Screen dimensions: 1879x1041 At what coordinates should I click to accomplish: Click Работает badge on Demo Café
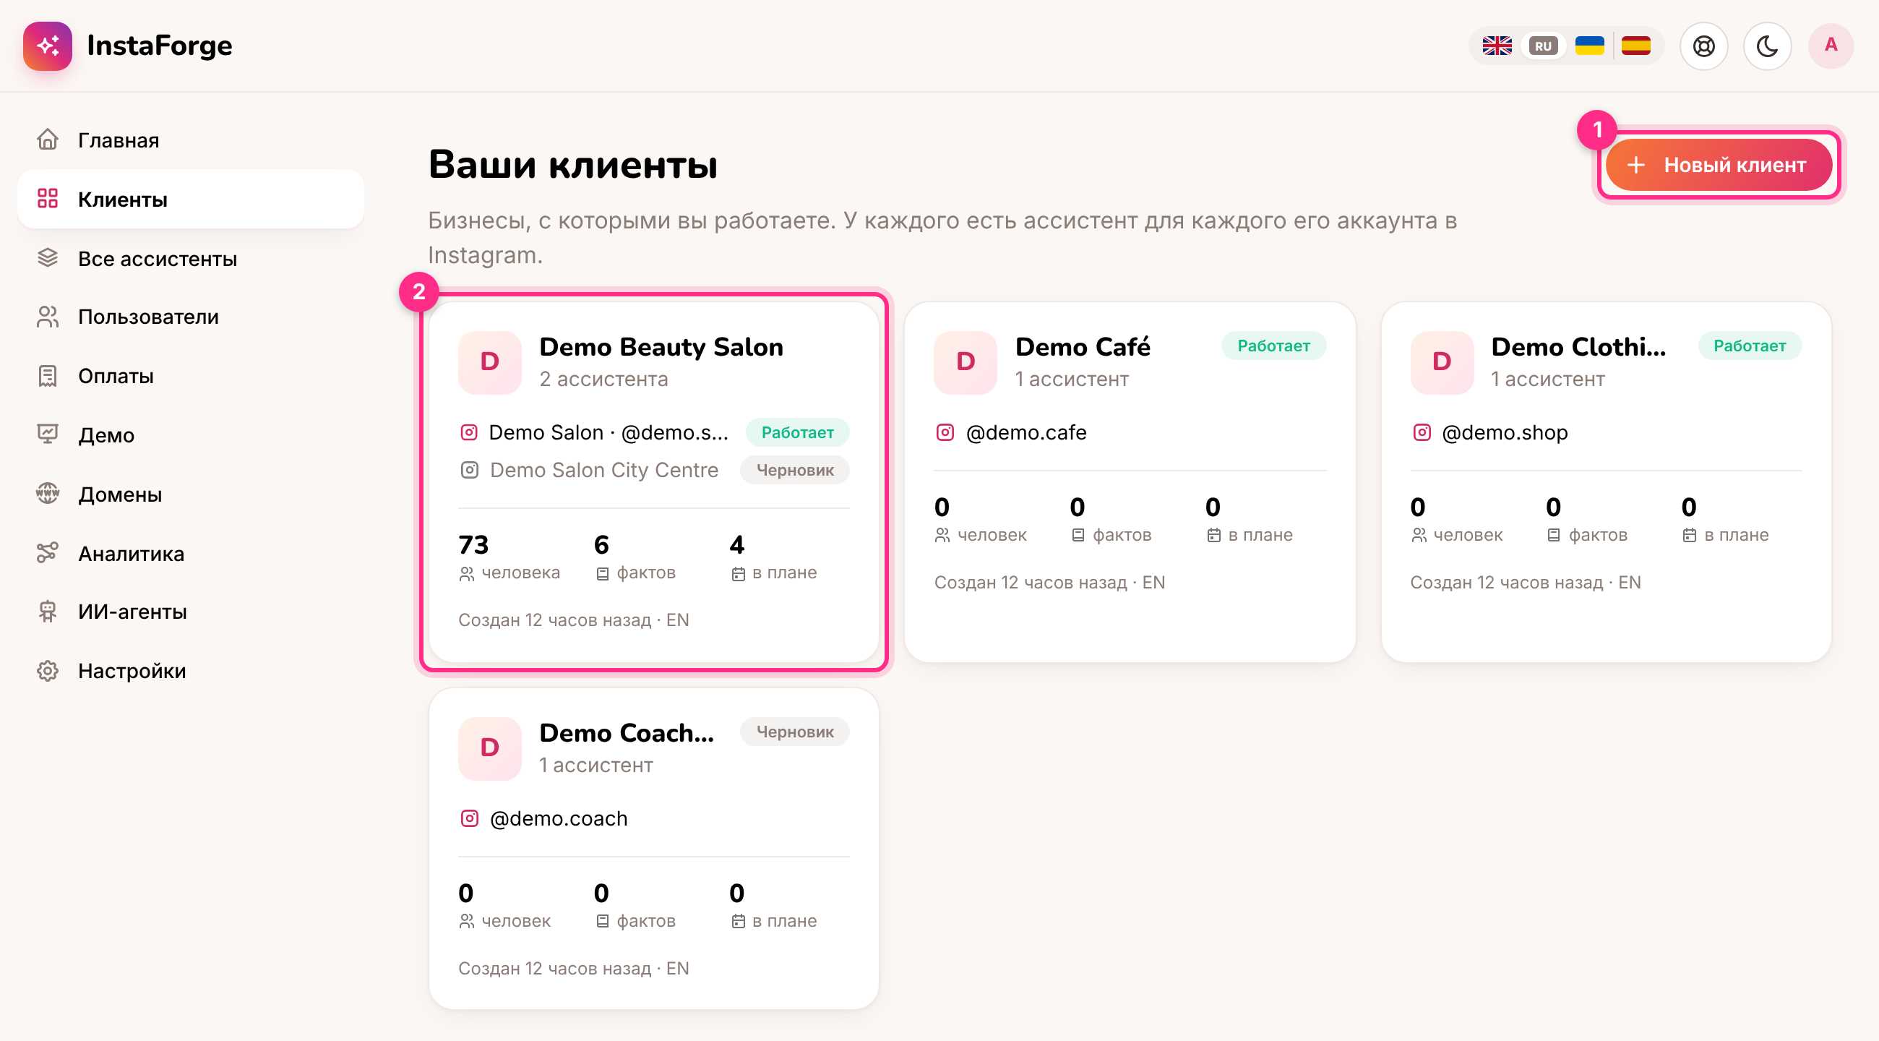pyautogui.click(x=1273, y=346)
